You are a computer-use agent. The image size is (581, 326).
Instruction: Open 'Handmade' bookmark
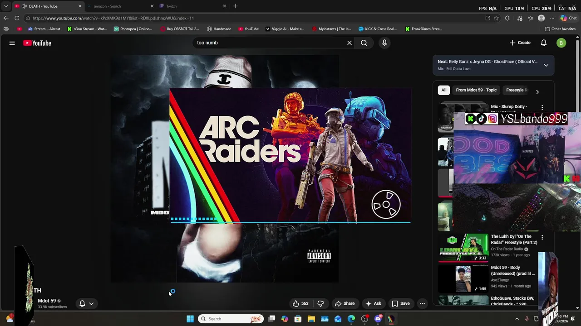tap(219, 29)
